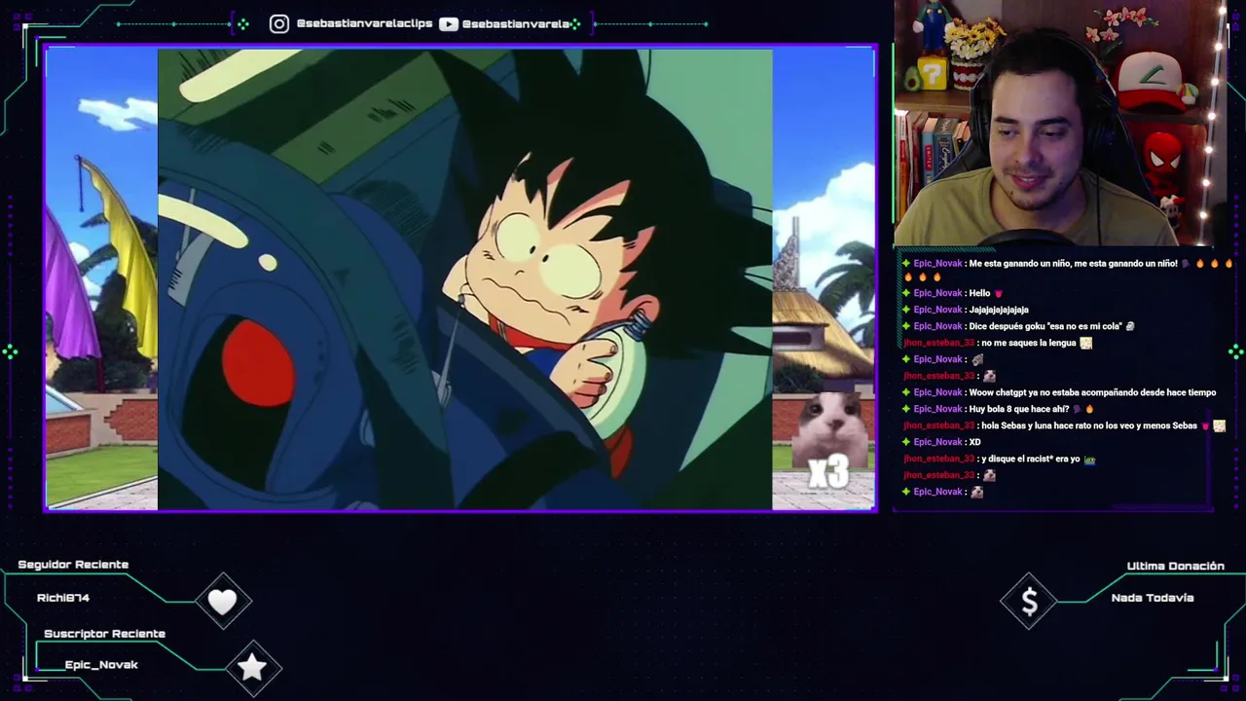This screenshot has width=1246, height=701.
Task: Click chat message 'hola Sebas y luna hace rato'
Action: [1065, 425]
